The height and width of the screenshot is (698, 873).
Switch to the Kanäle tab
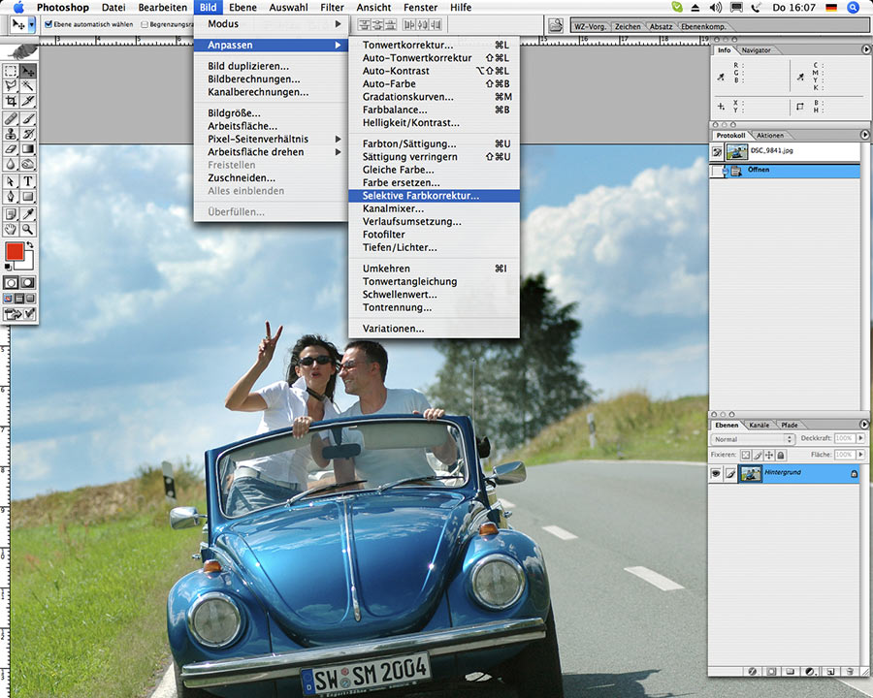click(760, 425)
